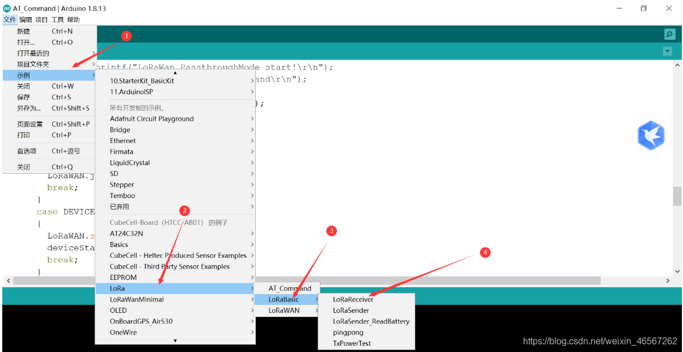Expand Ethernet examples submenu
This screenshot has width=683, height=352.
[x=175, y=141]
